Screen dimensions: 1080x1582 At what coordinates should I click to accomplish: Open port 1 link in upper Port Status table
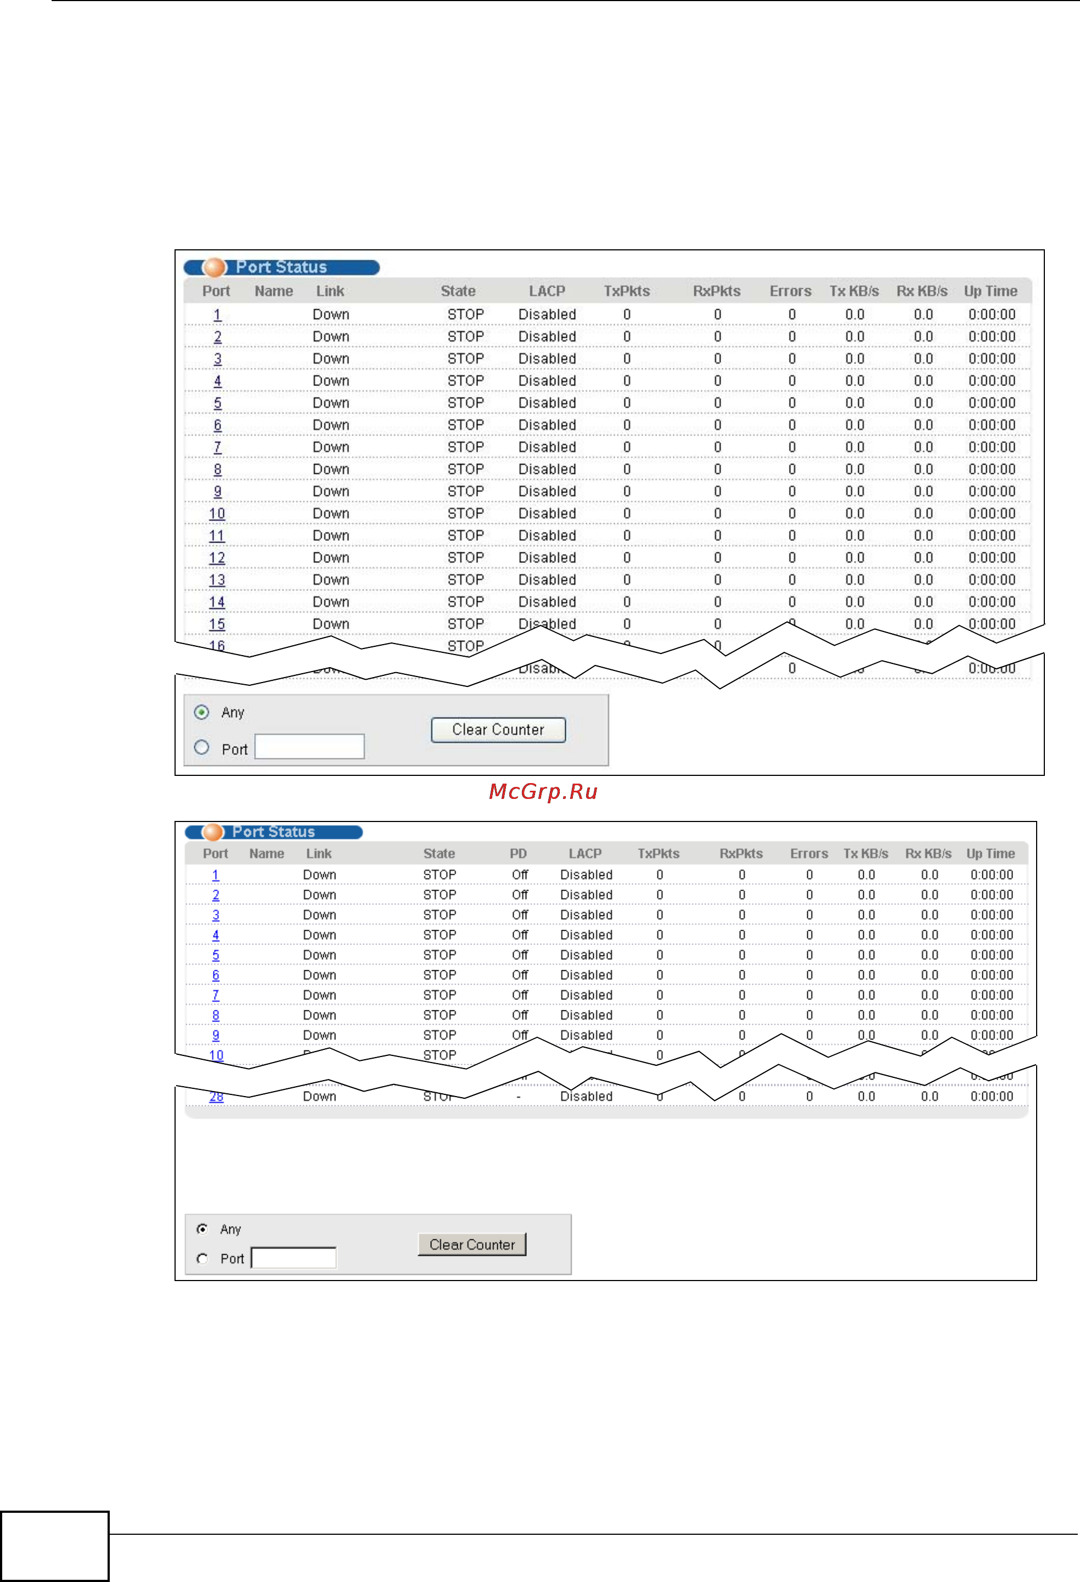(x=217, y=315)
